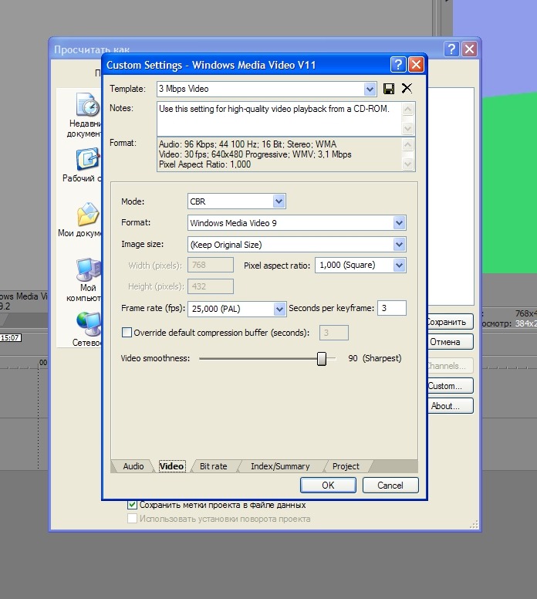Viewport: 537px width, 599px height.
Task: Click the compression buffer seconds field
Action: pos(334,333)
